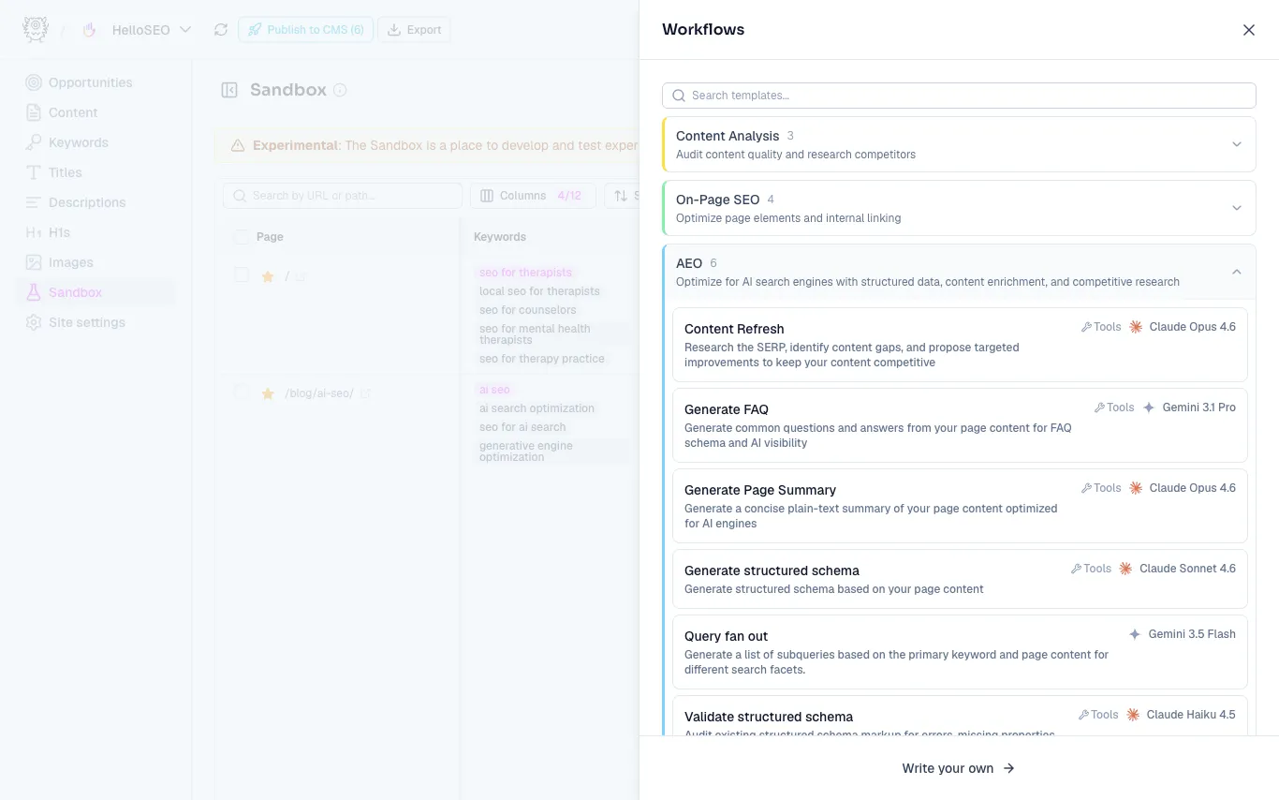Expand the On-Page SEO workflow group
Viewport: 1279px width, 800px height.
[959, 208]
